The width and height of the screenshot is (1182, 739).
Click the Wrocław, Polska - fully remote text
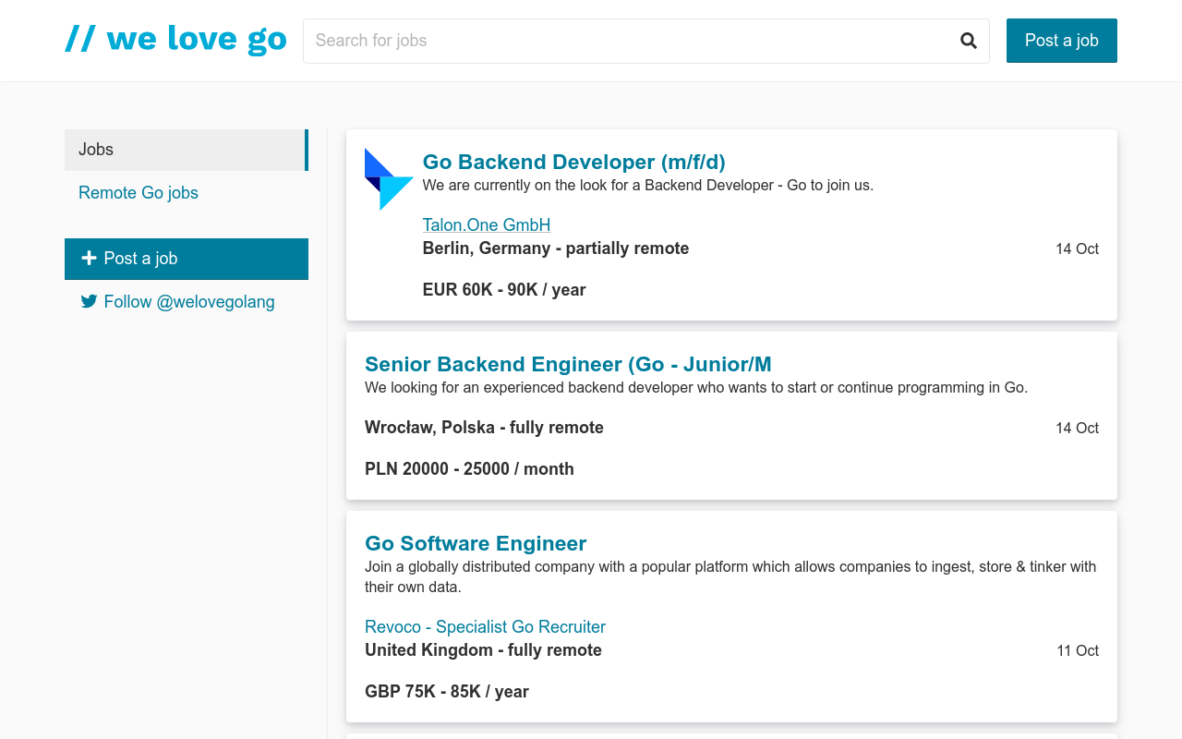click(x=484, y=428)
